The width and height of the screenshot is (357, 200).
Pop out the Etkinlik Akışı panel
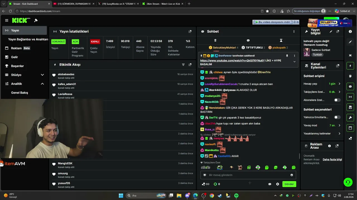190,64
